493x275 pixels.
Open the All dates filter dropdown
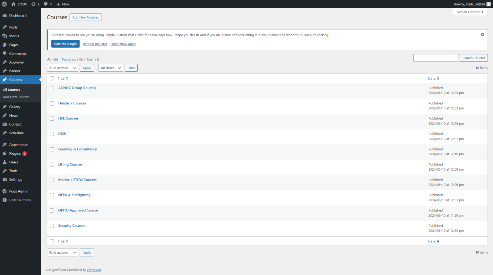(x=110, y=68)
